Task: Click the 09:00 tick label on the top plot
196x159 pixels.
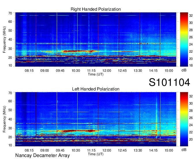Action: [45, 71]
